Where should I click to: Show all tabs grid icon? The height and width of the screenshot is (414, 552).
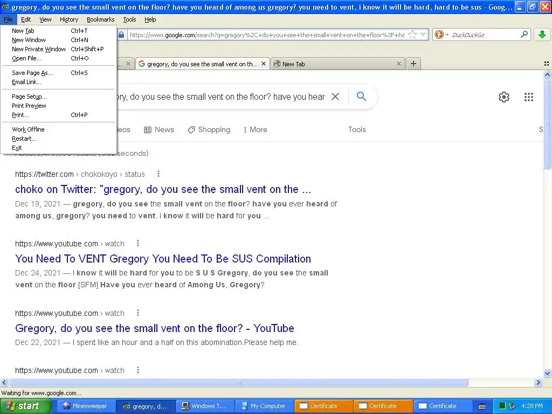pyautogui.click(x=547, y=64)
